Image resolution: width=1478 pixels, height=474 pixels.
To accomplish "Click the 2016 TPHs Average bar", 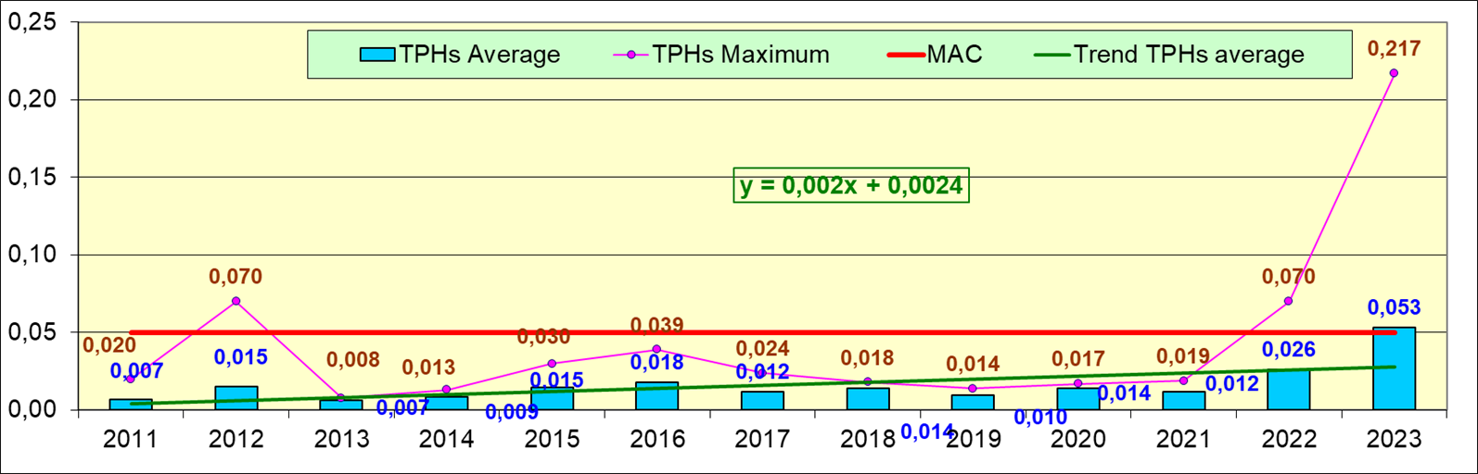I will pyautogui.click(x=656, y=396).
